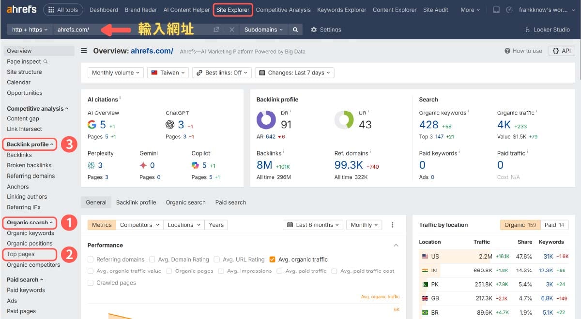Open the frankknow's workspace account menu
The width and height of the screenshot is (581, 319).
click(x=547, y=10)
